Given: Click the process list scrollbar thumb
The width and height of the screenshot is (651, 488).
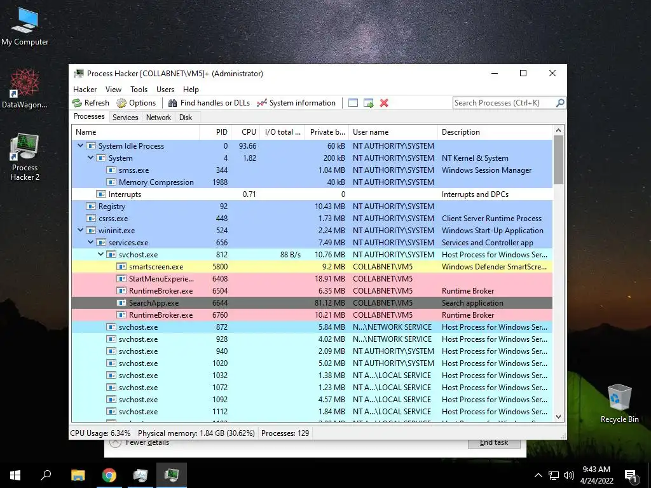Looking at the screenshot, I should (x=558, y=160).
